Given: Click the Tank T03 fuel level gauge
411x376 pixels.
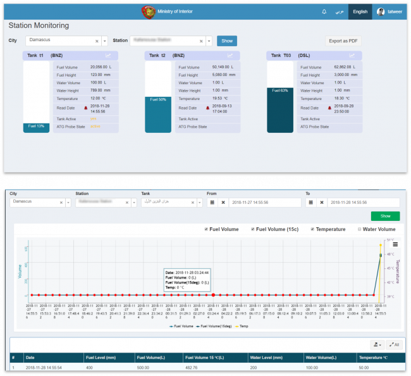Looking at the screenshot, I should (279, 97).
